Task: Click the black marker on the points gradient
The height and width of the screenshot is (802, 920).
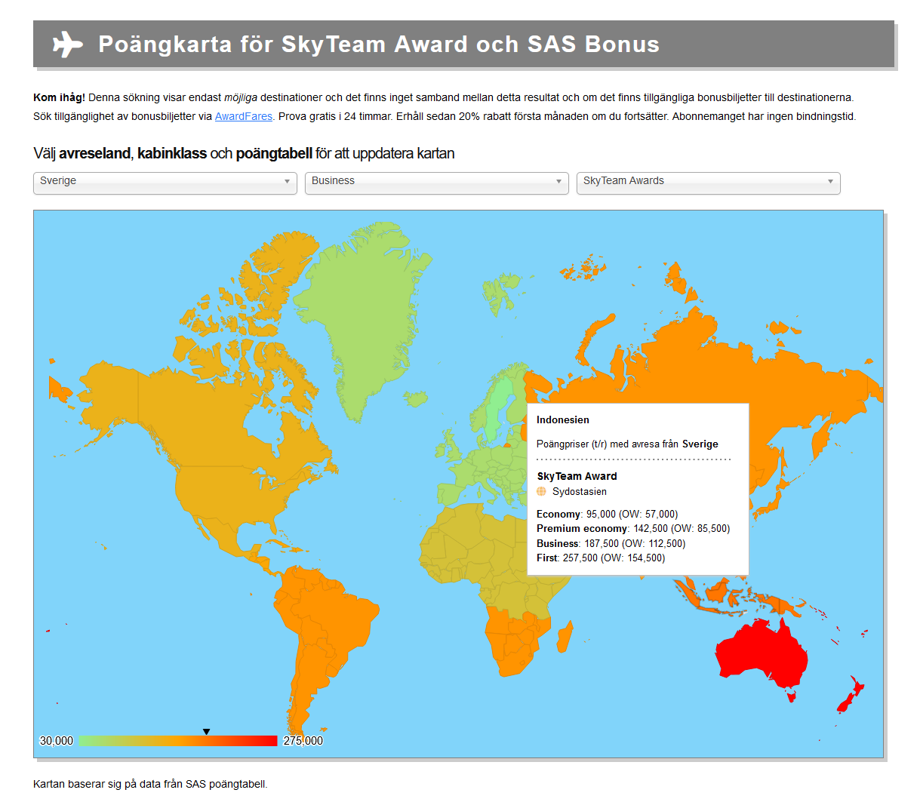Action: pyautogui.click(x=206, y=730)
